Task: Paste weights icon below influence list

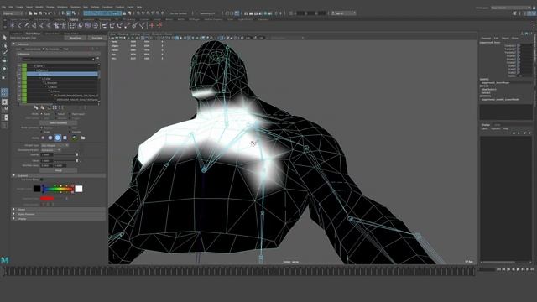Action: click(43, 107)
